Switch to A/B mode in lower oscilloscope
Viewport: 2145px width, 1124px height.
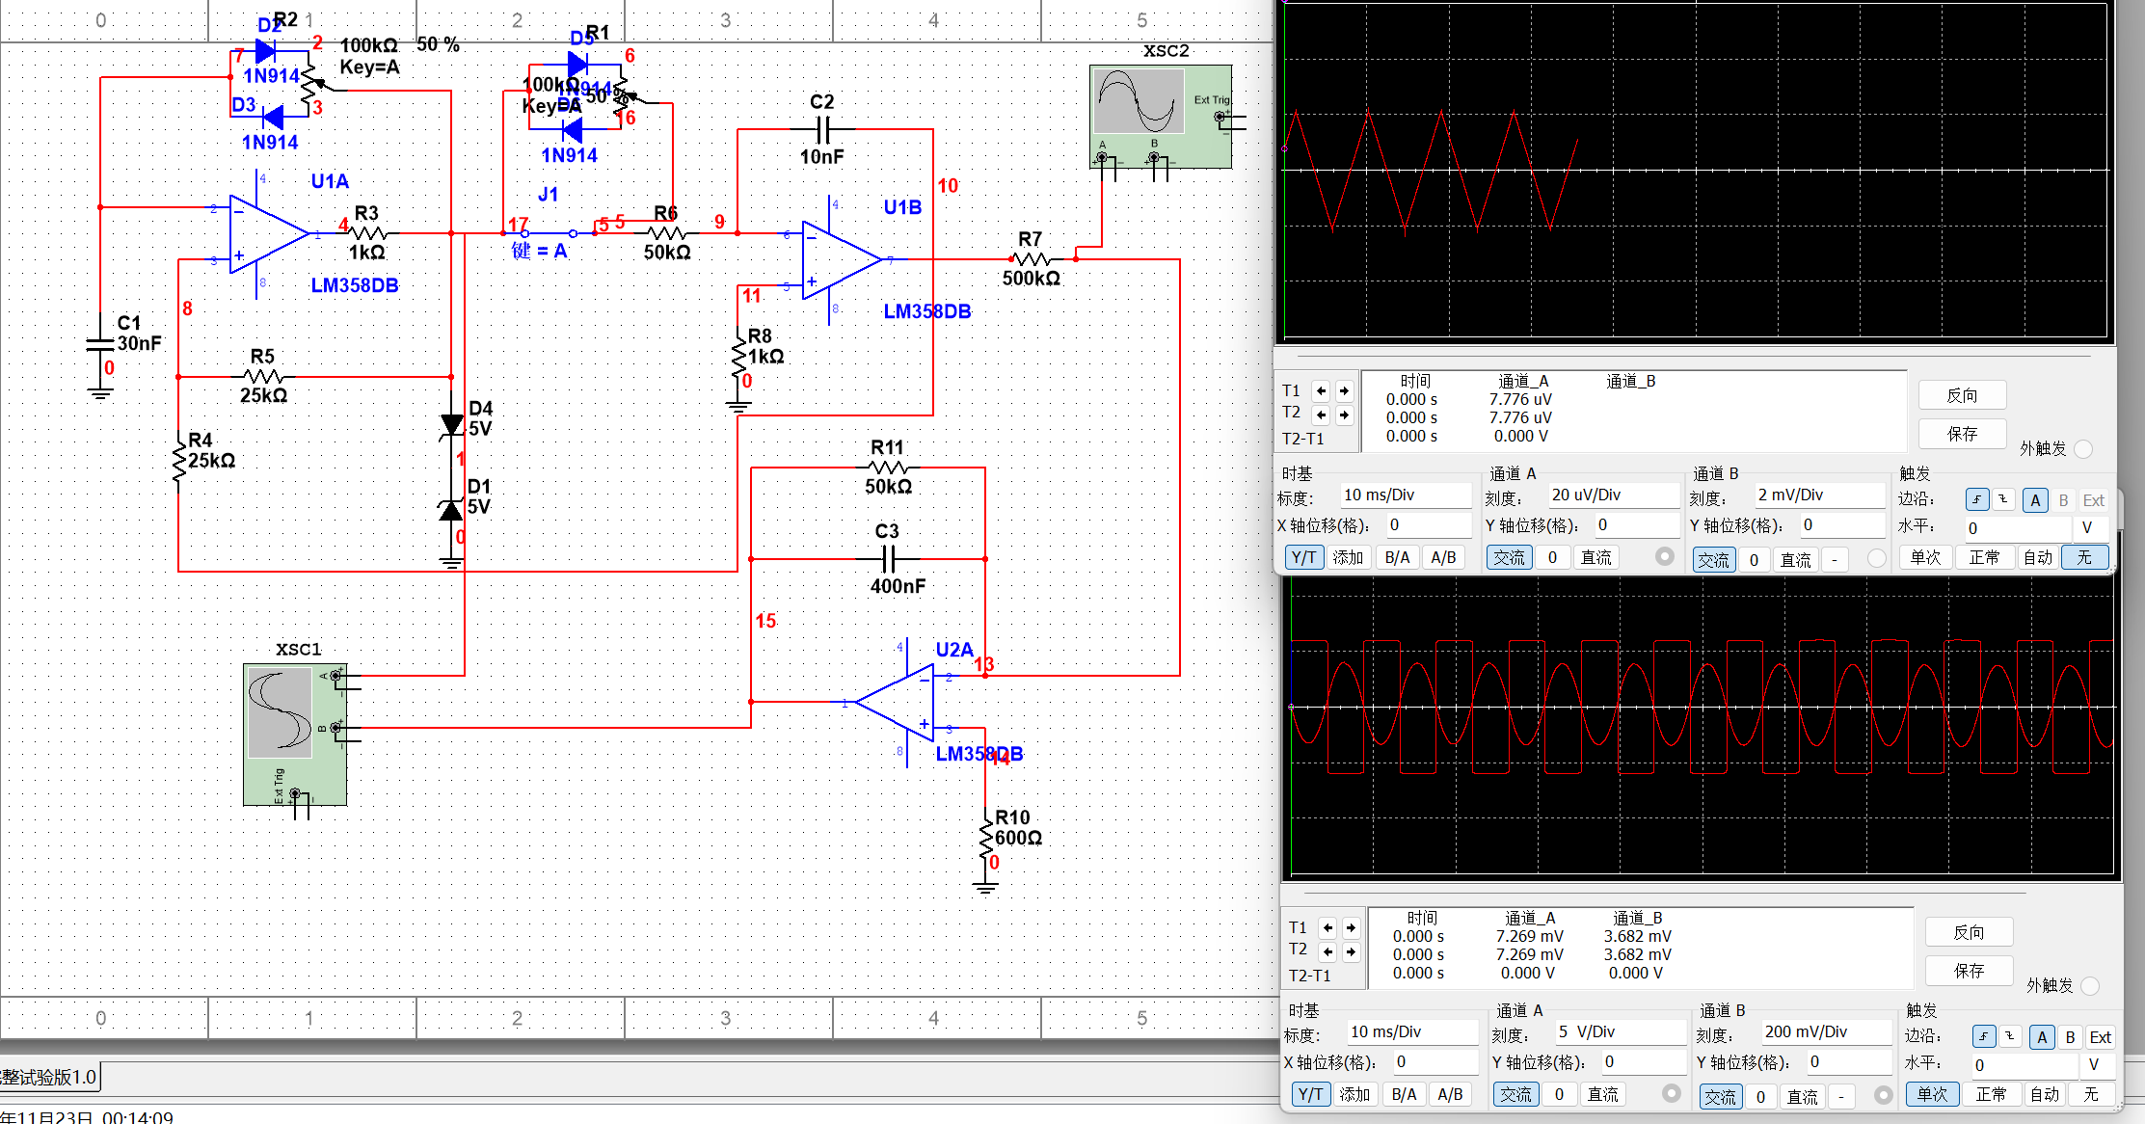pos(1450,1094)
